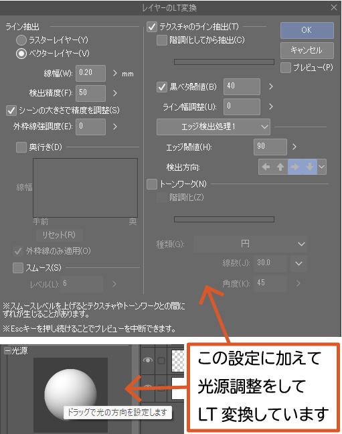
Task: Expand 角度 slider arrow
Action: [298, 283]
